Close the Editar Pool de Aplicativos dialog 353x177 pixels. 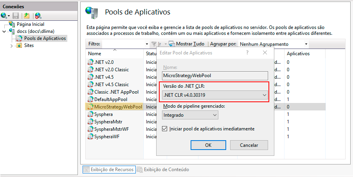click(265, 53)
